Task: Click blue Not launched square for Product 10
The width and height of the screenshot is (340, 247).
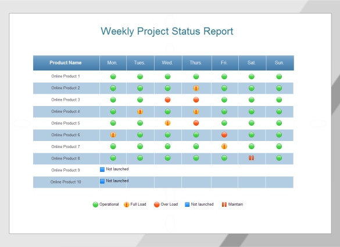Action: pyautogui.click(x=102, y=181)
